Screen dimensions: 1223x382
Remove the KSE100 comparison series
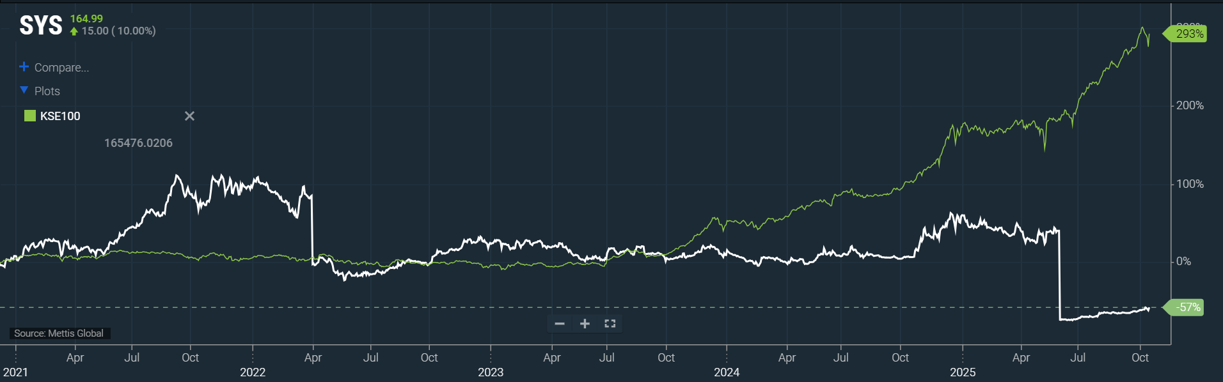click(189, 116)
